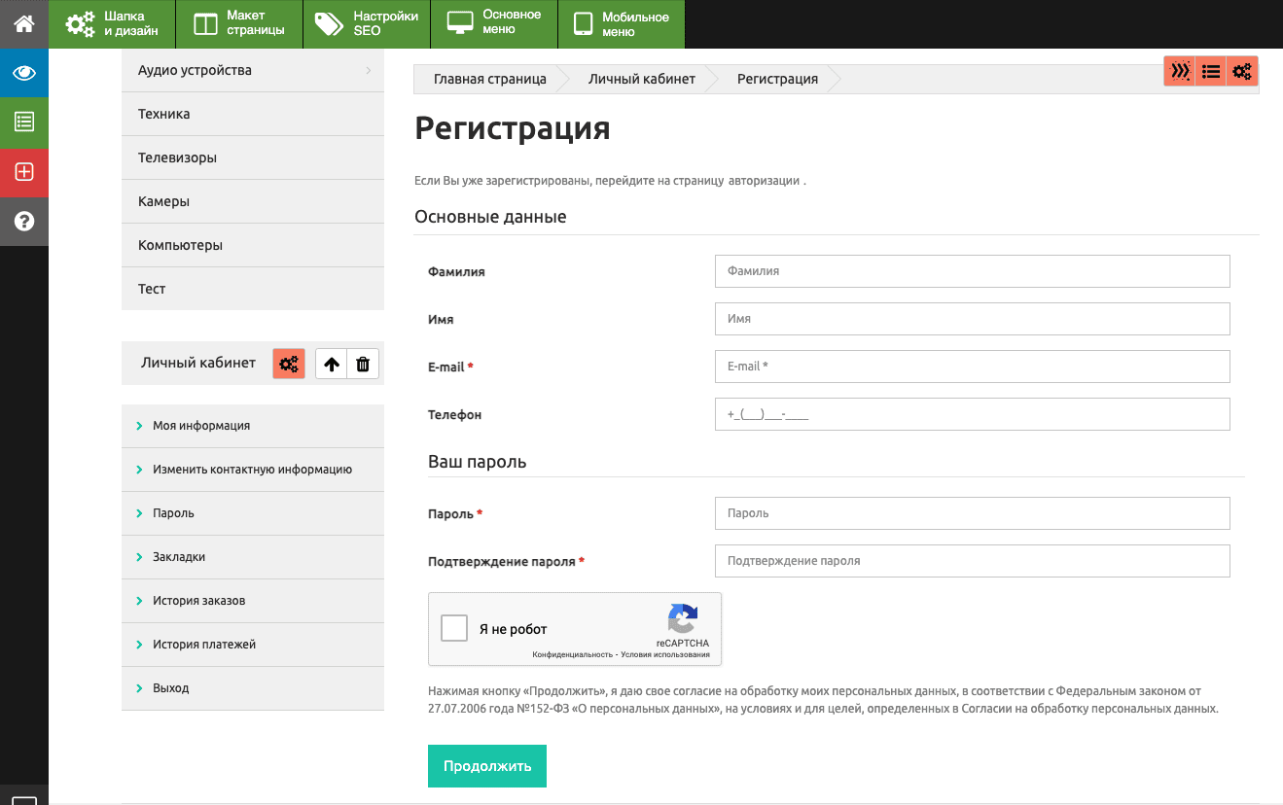The height and width of the screenshot is (805, 1283).
Task: Open Мобильное меню settings
Action: (x=622, y=23)
